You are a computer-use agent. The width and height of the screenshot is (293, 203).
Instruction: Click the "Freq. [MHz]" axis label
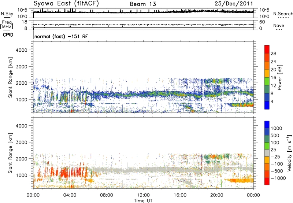tap(7, 25)
